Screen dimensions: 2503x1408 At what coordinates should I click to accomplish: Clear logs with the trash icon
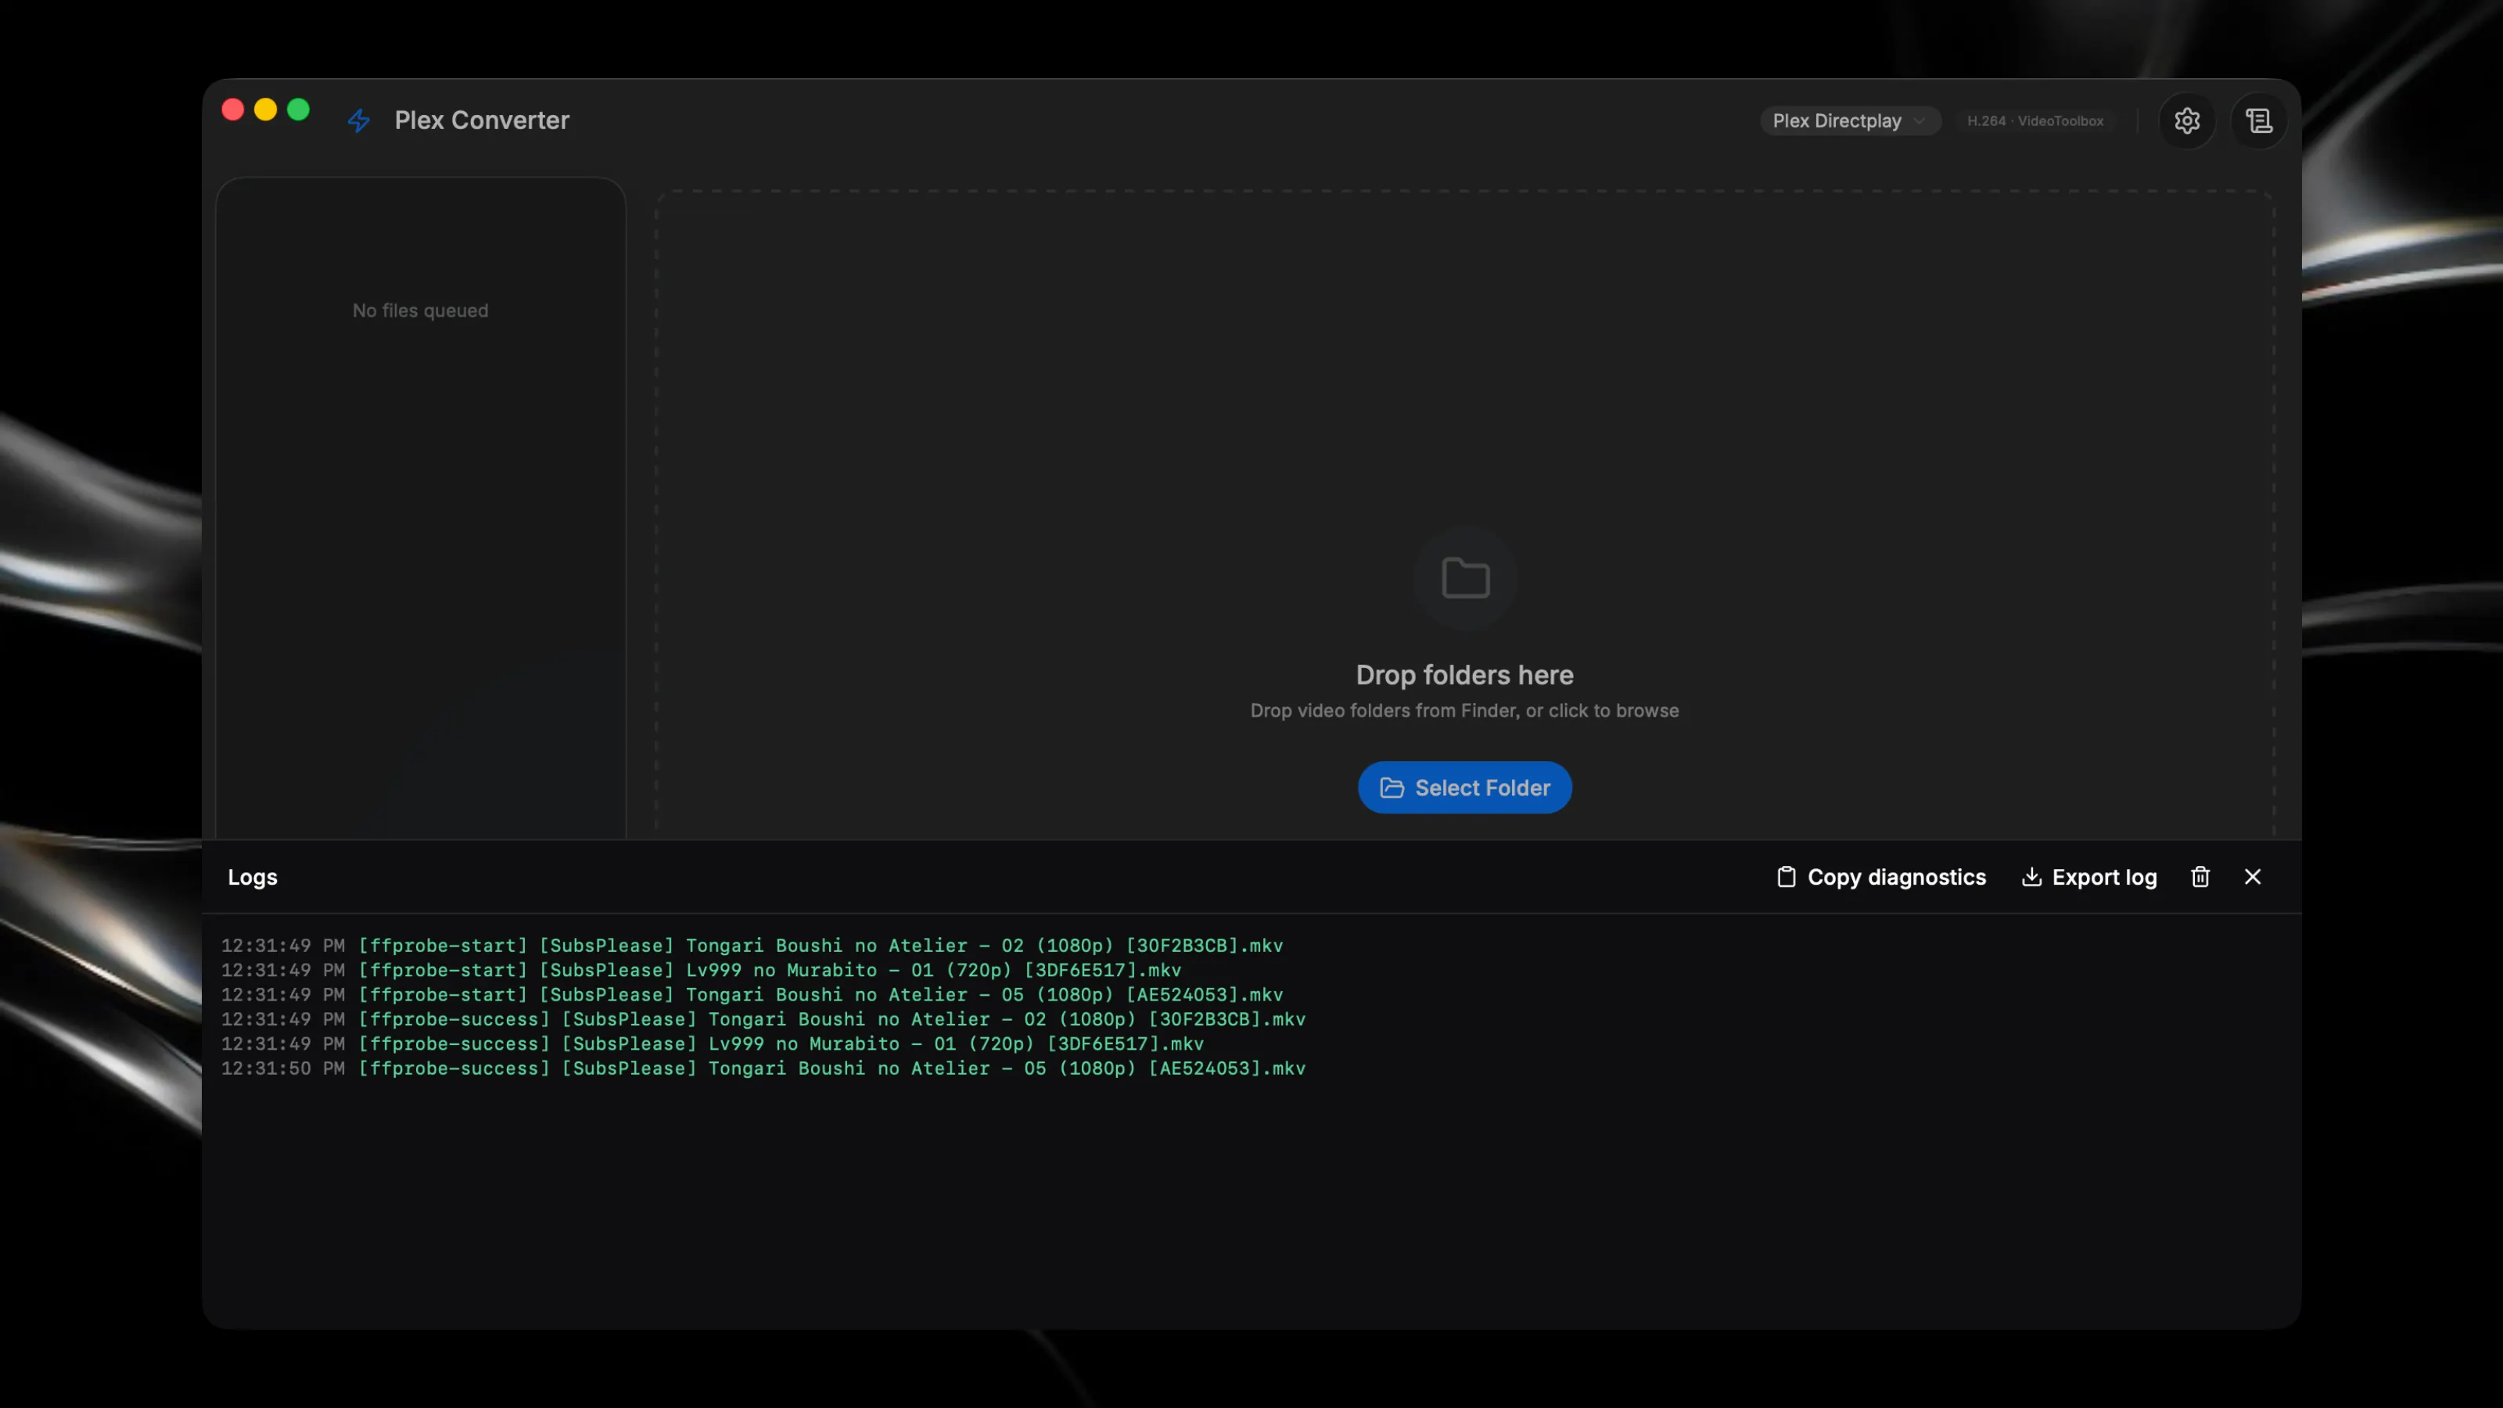[x=2200, y=876]
